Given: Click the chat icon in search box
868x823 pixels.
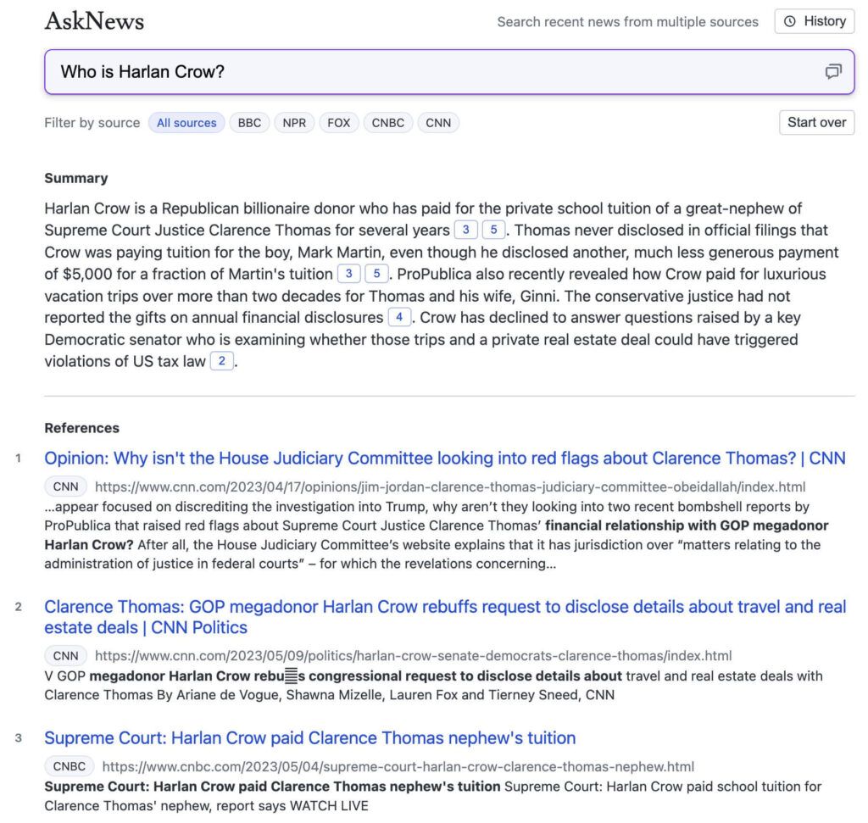Looking at the screenshot, I should point(833,72).
